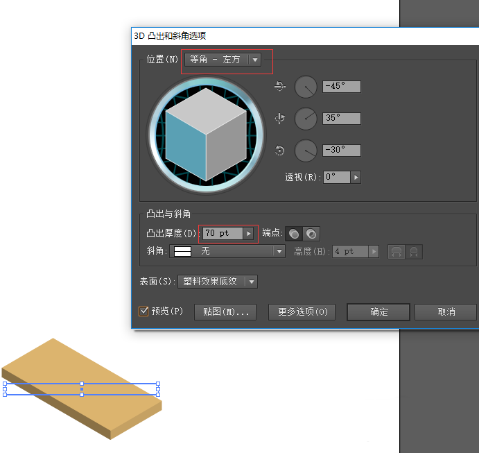Toggle the 预览 preview checkbox
Screen dimensions: 479x453
pos(143,311)
